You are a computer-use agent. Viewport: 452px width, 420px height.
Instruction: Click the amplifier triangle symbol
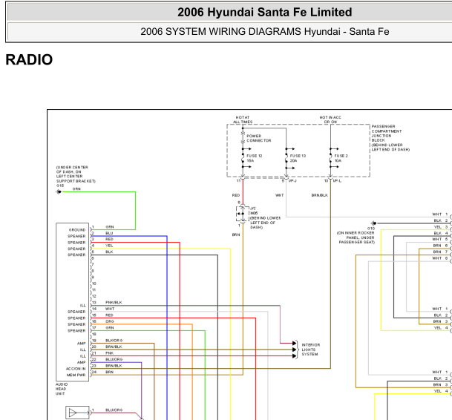[x=73, y=413]
